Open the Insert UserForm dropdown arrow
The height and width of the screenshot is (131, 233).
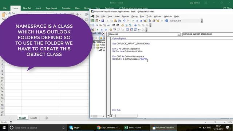coord(99,21)
